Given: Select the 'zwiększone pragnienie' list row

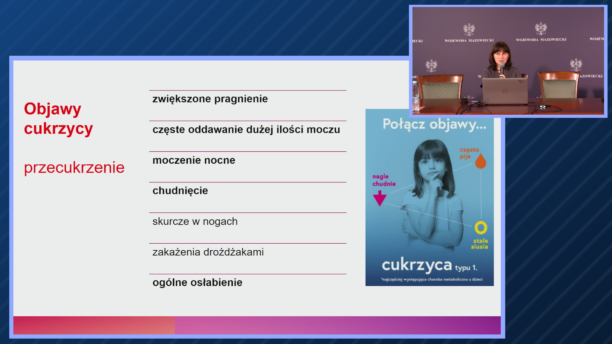Looking at the screenshot, I should tap(210, 99).
